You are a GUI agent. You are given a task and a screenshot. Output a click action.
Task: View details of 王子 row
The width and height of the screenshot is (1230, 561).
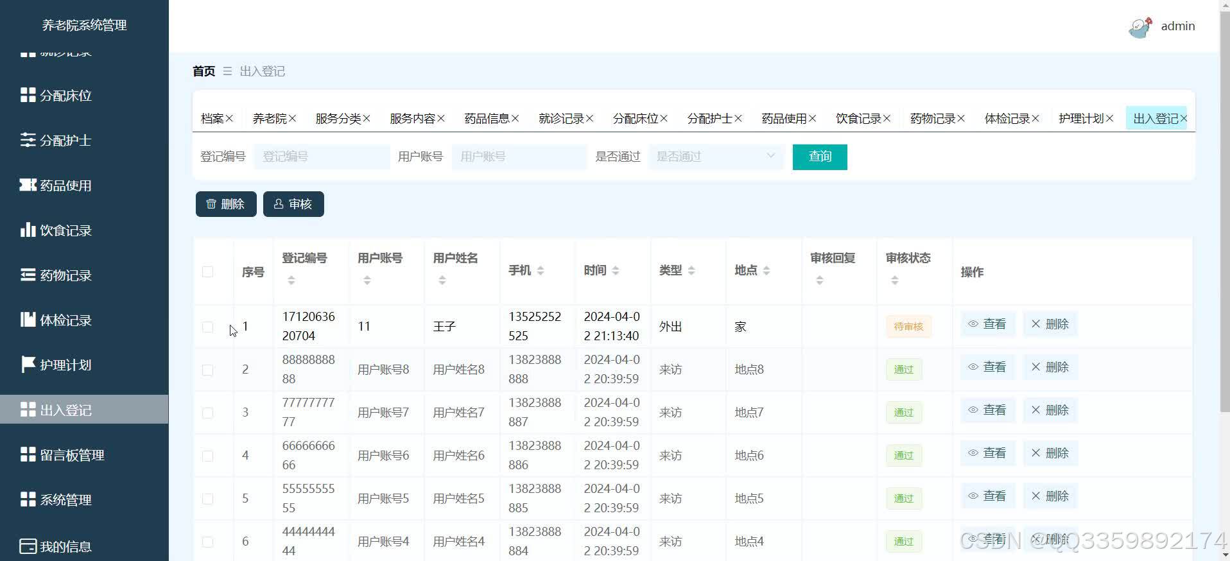[x=987, y=324]
